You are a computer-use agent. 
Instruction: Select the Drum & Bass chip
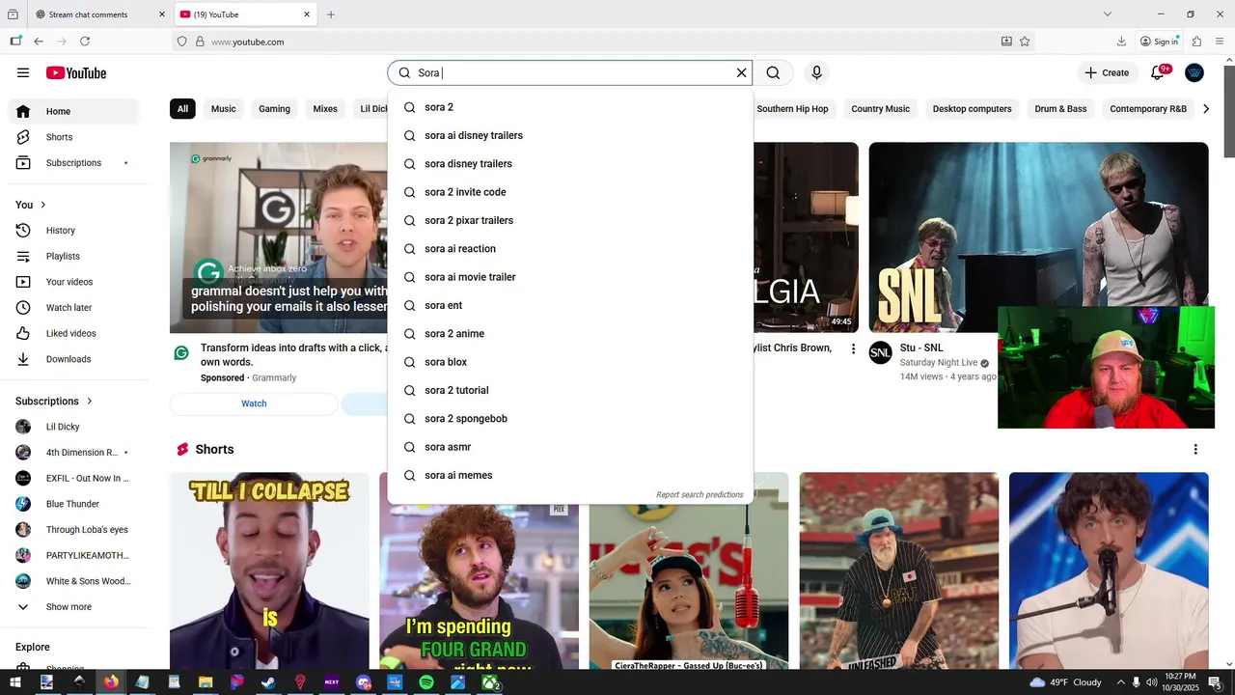[x=1060, y=109]
